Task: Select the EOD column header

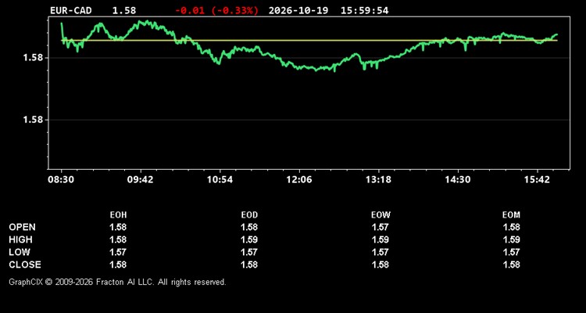Action: click(249, 215)
